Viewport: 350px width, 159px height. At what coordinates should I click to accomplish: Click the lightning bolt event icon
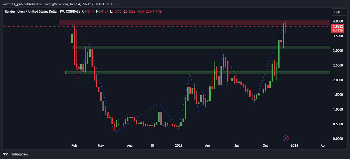[x=286, y=138]
